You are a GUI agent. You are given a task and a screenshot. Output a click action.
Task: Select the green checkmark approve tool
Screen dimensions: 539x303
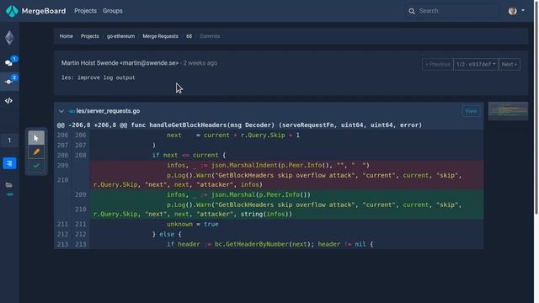point(36,166)
